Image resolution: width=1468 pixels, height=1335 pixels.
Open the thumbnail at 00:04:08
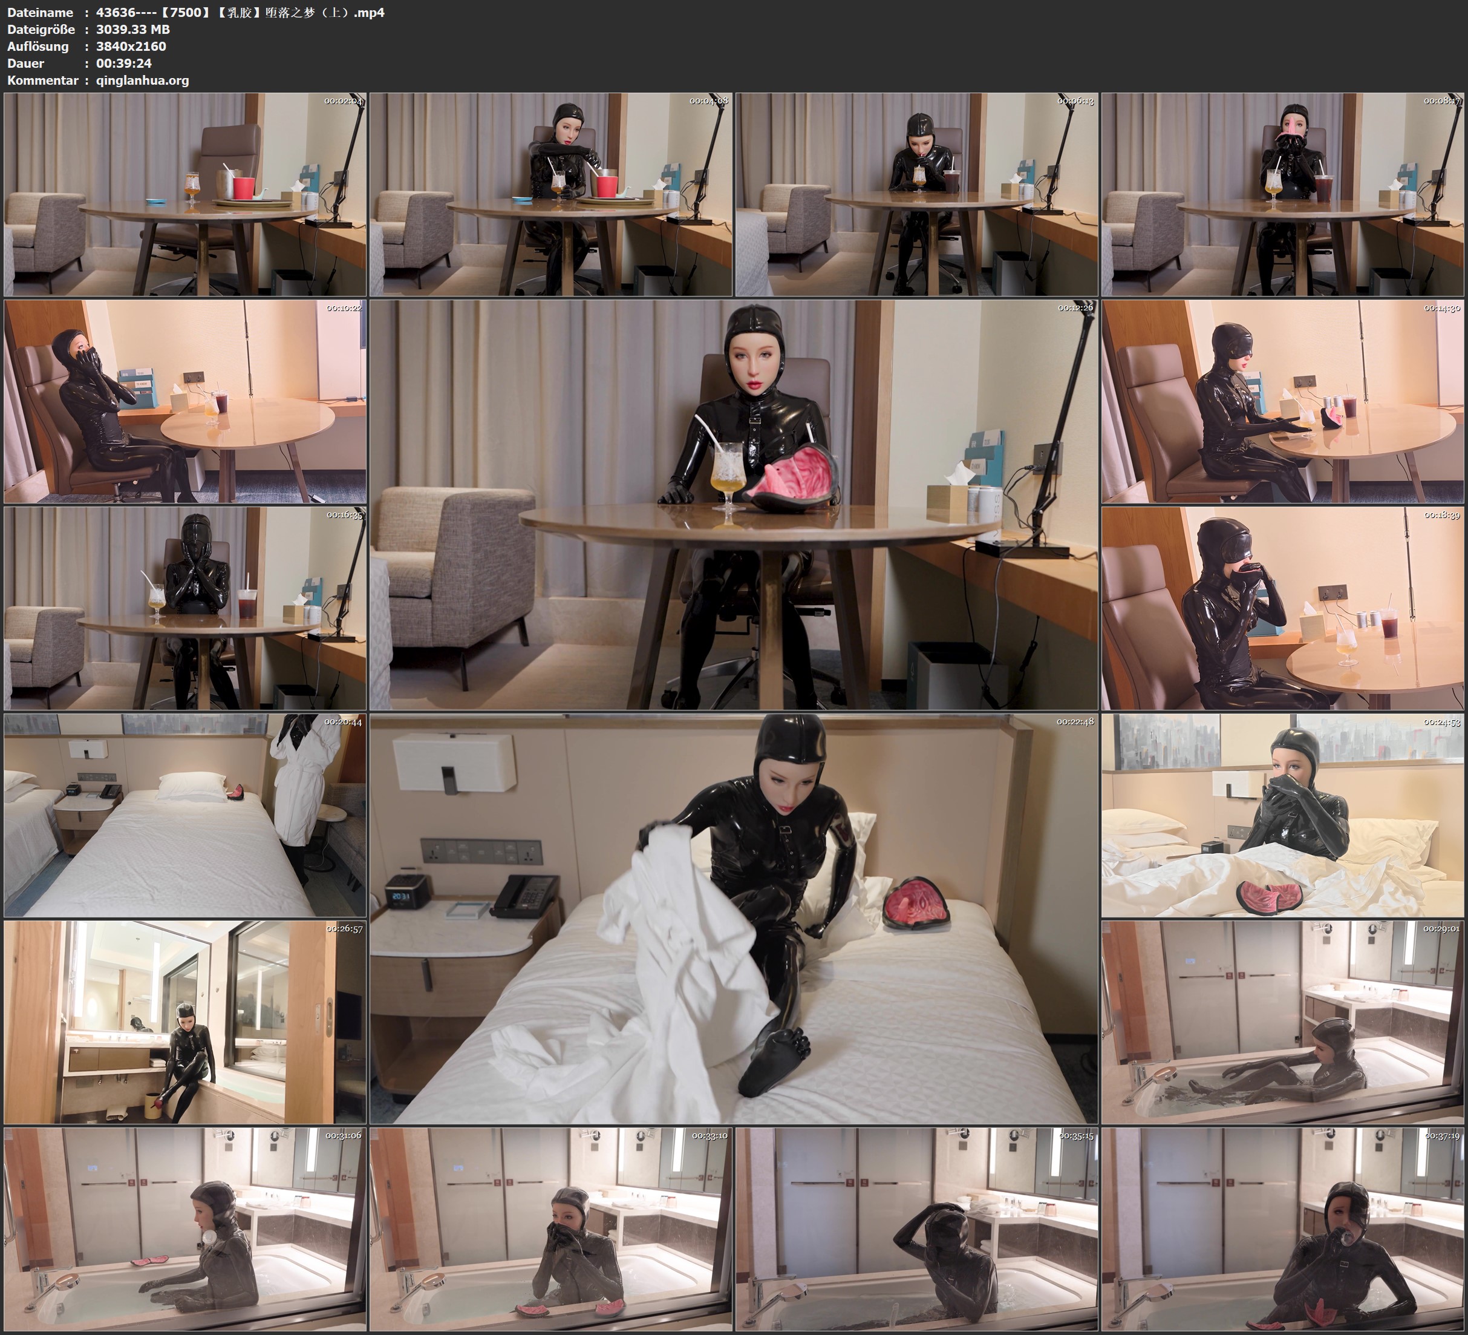click(550, 195)
